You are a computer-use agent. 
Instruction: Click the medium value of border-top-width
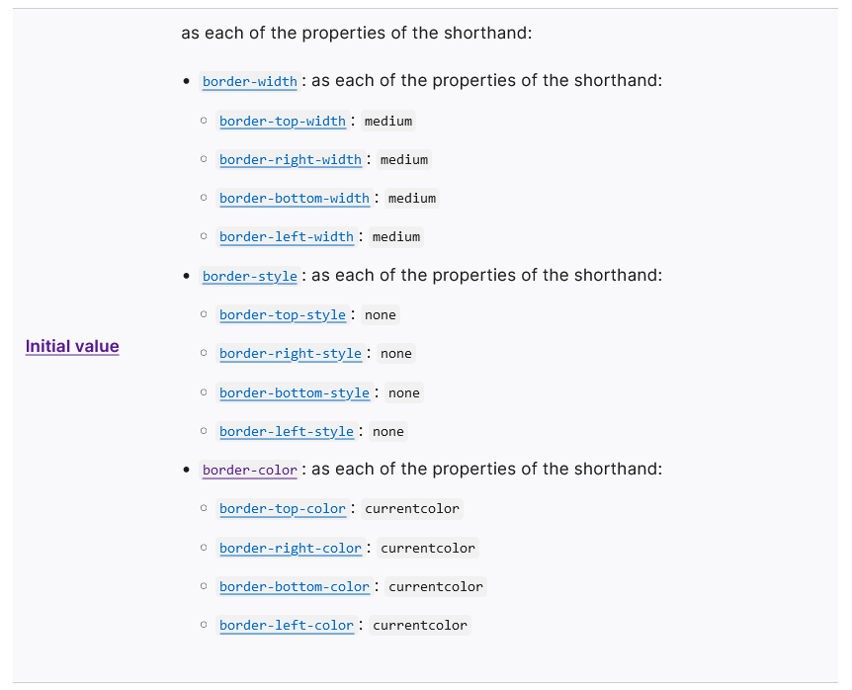click(x=388, y=121)
